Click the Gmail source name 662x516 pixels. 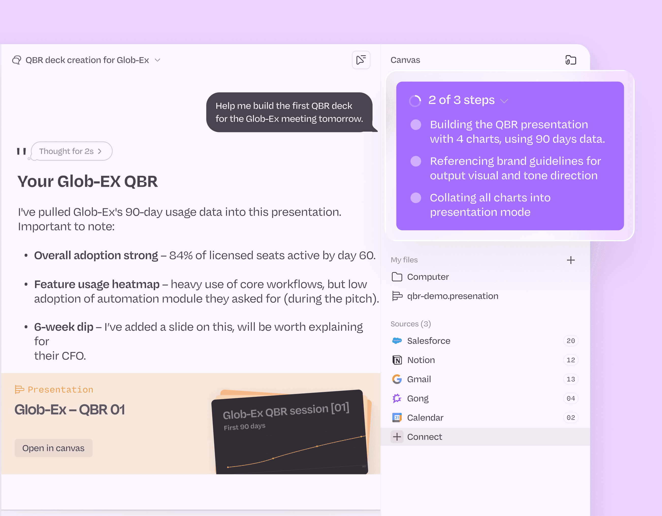(x=419, y=379)
